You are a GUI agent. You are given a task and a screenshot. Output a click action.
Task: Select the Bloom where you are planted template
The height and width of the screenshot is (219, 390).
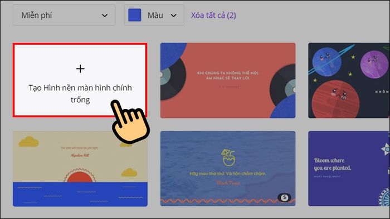click(x=349, y=168)
